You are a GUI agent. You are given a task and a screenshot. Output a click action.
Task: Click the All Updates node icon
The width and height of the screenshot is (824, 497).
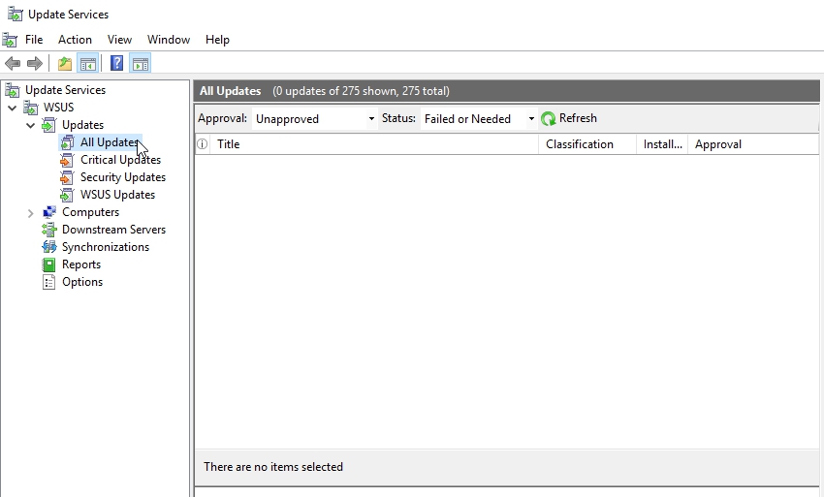click(67, 142)
